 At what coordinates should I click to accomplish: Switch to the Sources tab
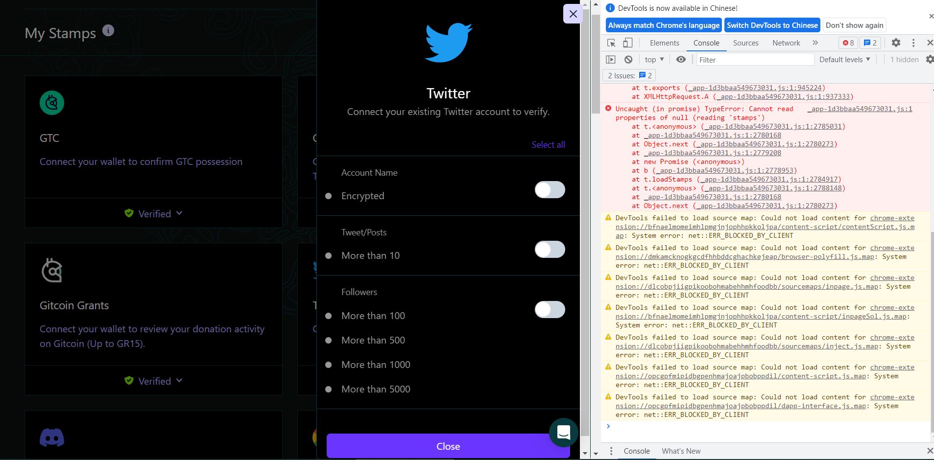(x=745, y=43)
